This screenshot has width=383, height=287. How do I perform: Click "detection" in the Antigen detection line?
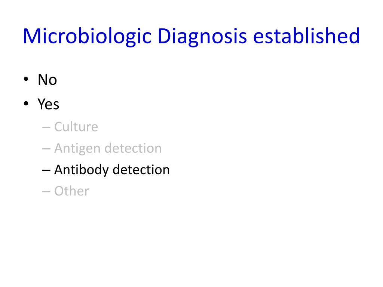pos(133,148)
